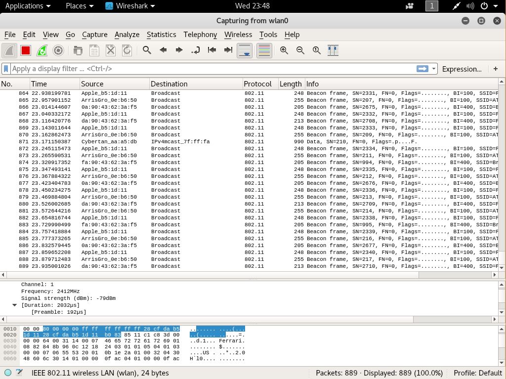Click the Expression... button

[462, 69]
